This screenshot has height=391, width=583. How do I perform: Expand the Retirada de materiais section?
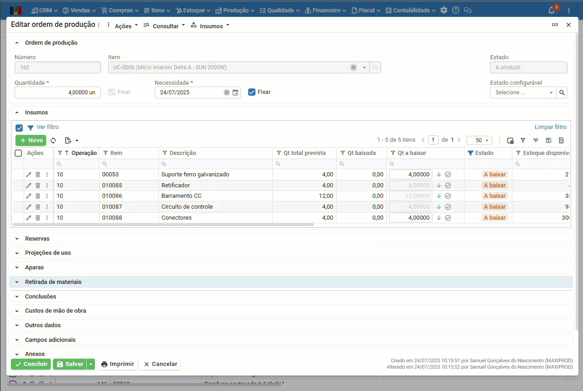[53, 282]
